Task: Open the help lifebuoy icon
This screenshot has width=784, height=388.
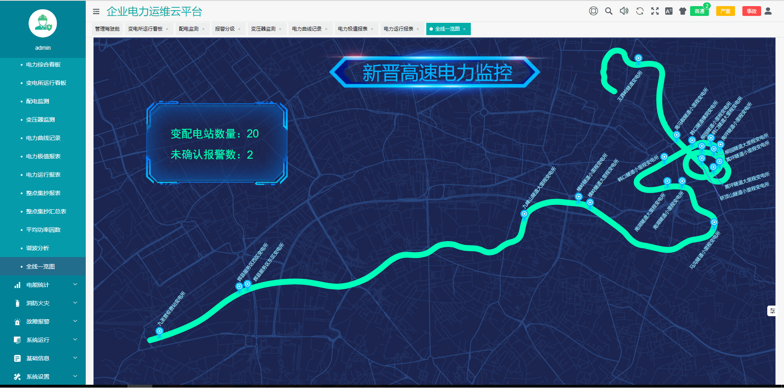Action: tap(593, 11)
